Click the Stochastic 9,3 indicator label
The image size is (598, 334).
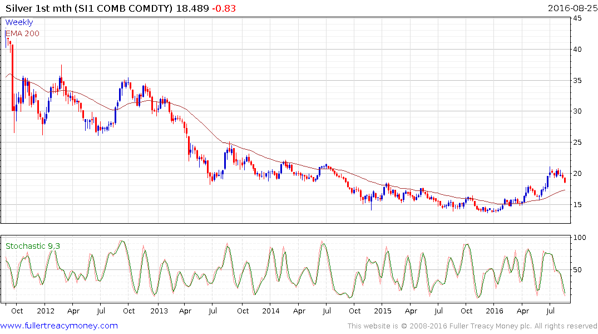coord(33,246)
